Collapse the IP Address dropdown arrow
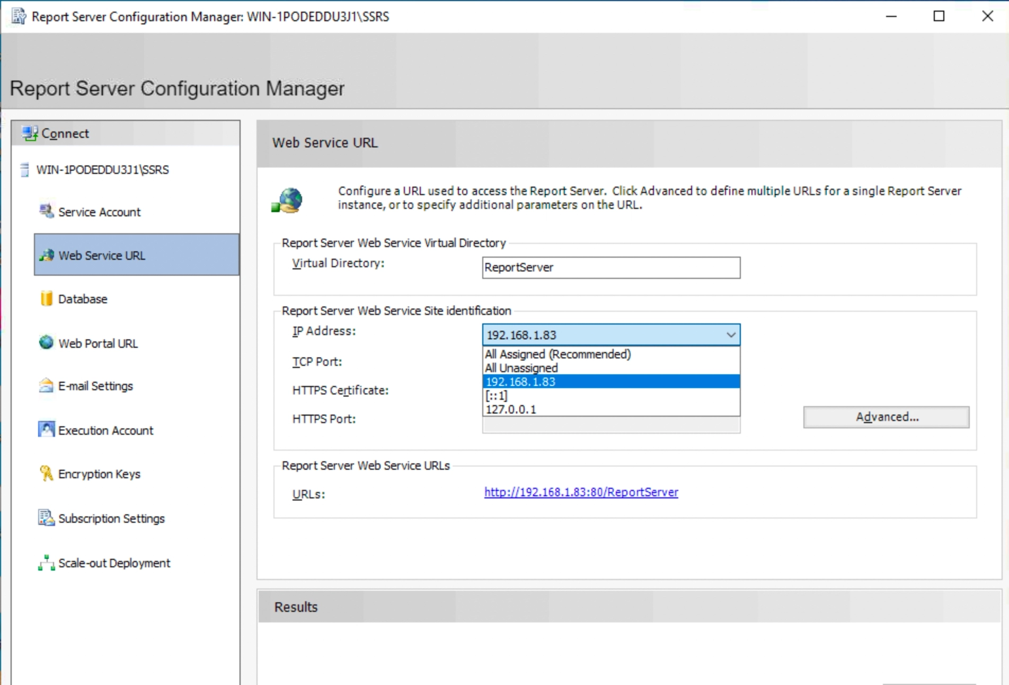The height and width of the screenshot is (685, 1009). click(x=731, y=335)
